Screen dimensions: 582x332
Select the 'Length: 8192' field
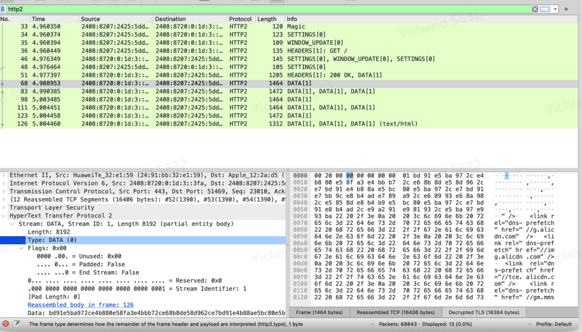click(x=48, y=232)
